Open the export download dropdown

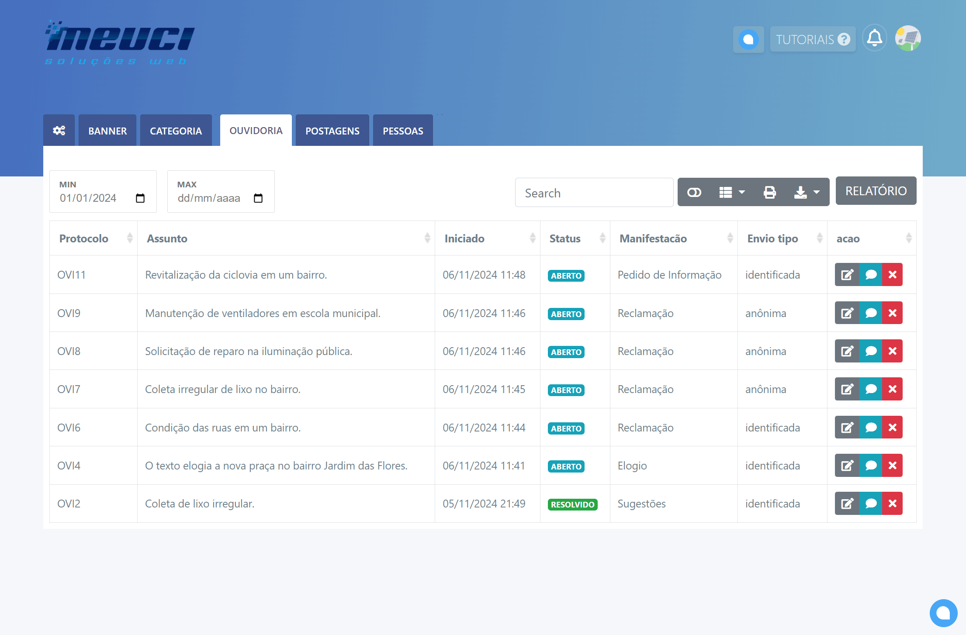pos(807,192)
